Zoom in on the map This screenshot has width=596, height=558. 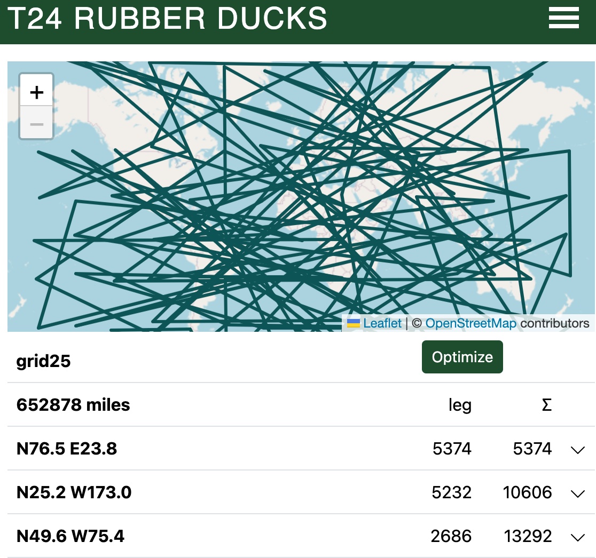point(36,93)
